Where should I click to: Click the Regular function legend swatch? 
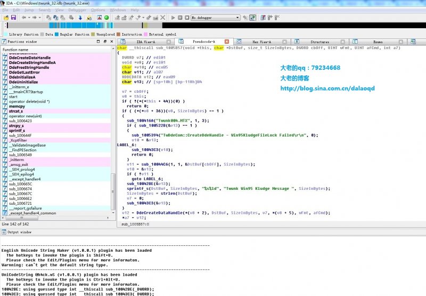(x=56, y=34)
